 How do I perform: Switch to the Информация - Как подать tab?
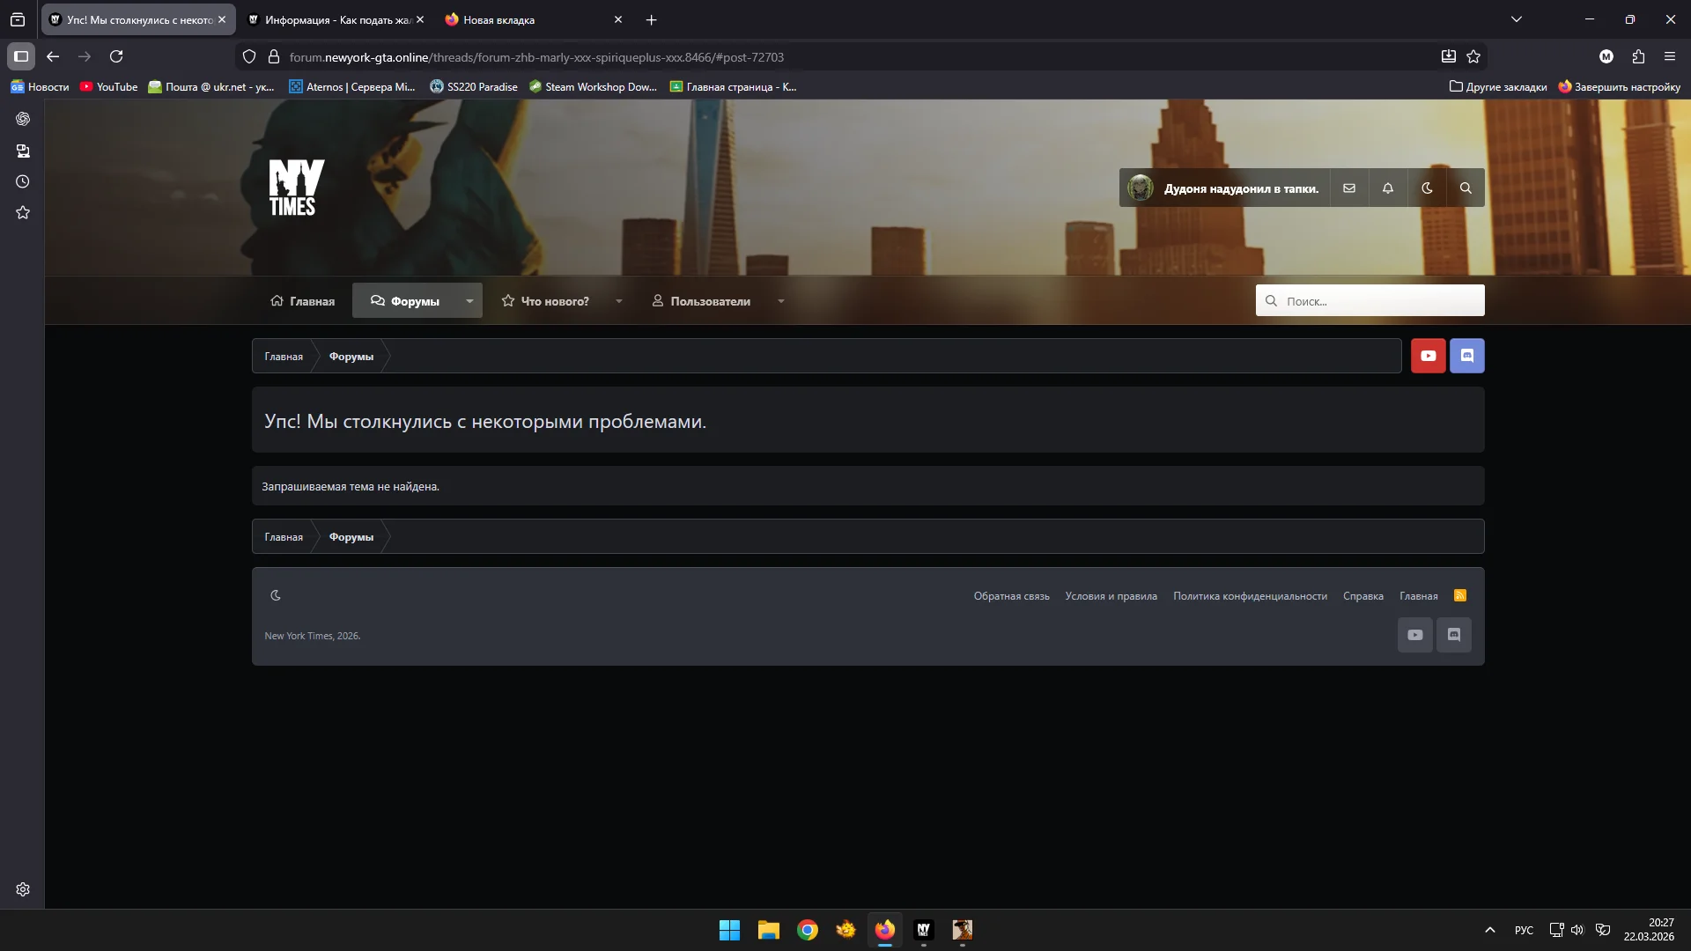click(331, 19)
